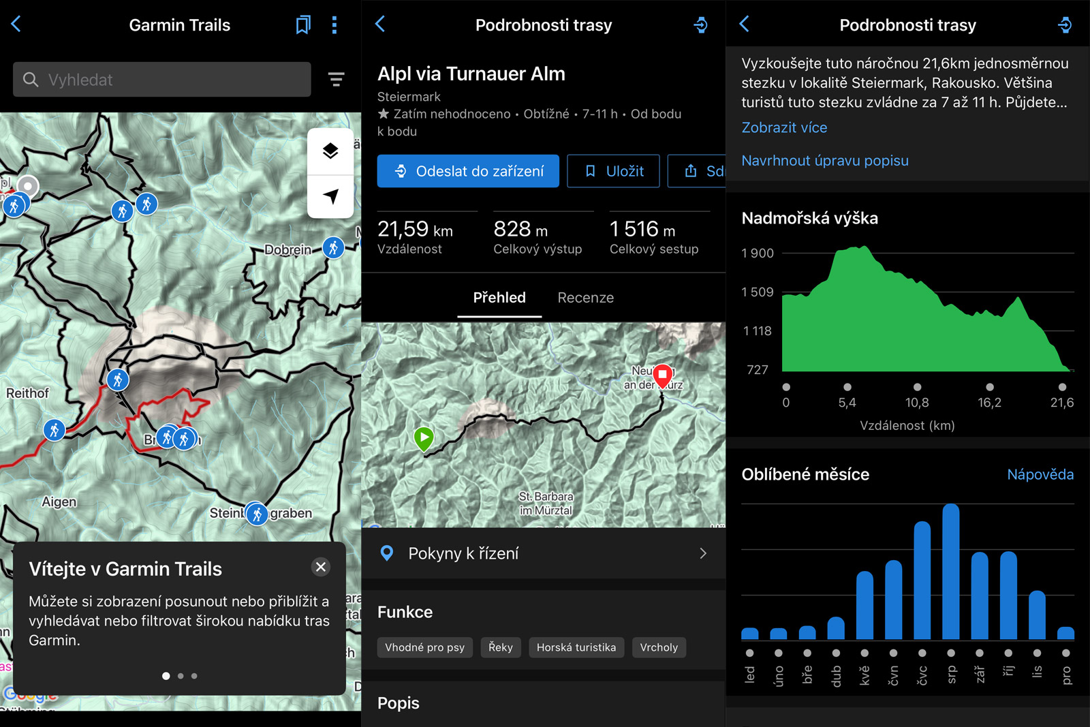The image size is (1090, 727).
Task: Open saved trails bookmark icon
Action: click(303, 25)
